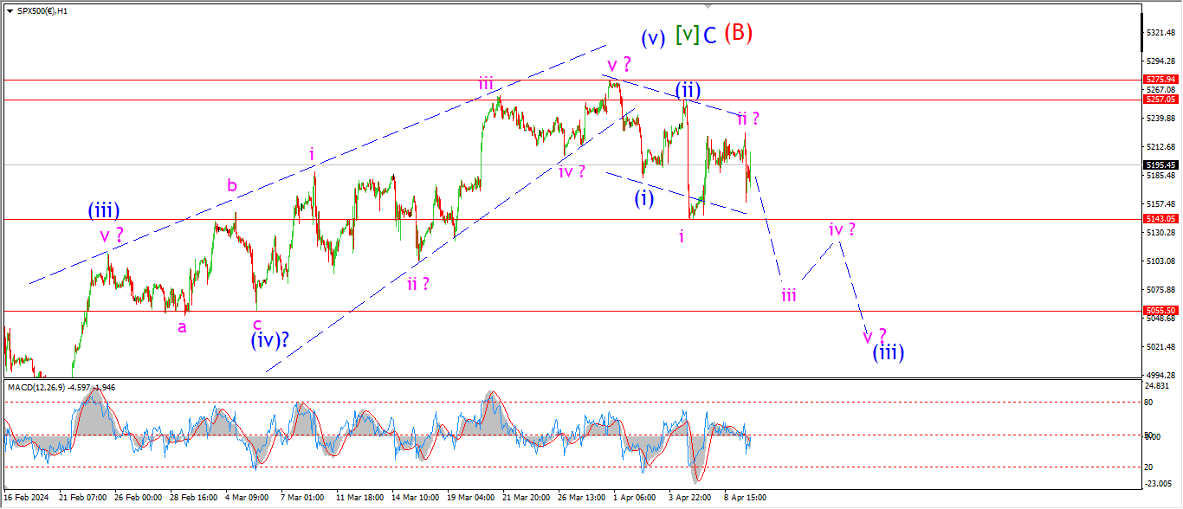1183x509 pixels.
Task: Click the blue (v) label at top
Action: point(653,38)
